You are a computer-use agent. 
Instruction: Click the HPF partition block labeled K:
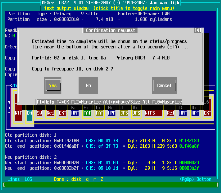coord(75,113)
